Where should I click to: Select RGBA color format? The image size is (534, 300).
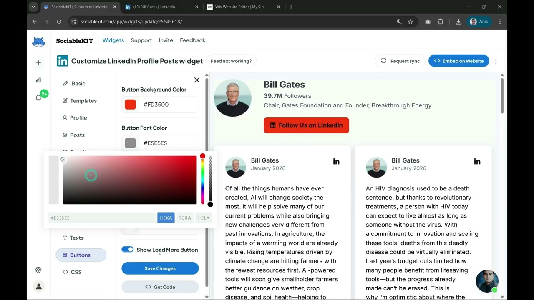185,217
